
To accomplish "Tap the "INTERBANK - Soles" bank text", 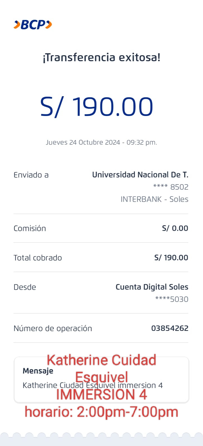I will coord(154,199).
